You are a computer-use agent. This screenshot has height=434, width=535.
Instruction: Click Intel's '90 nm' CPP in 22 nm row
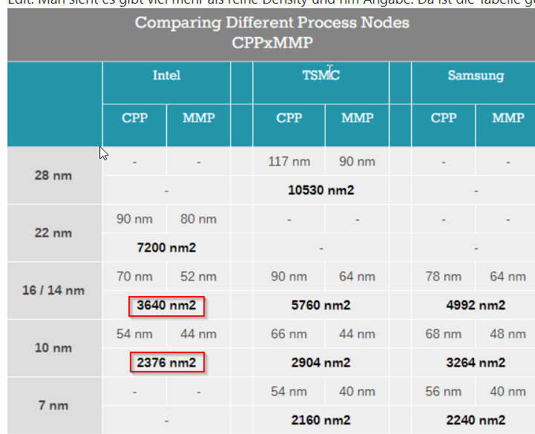click(134, 219)
